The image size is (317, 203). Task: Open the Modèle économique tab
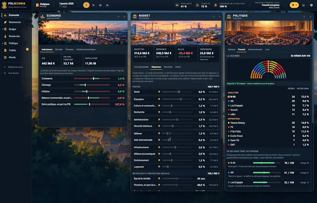click(x=86, y=50)
